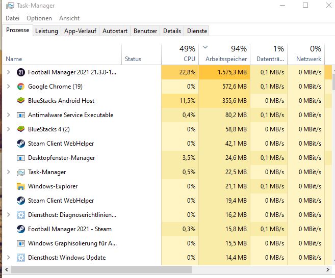Expand the Football Manager 2021 process group
The image size is (335, 278).
pyautogui.click(x=8, y=72)
